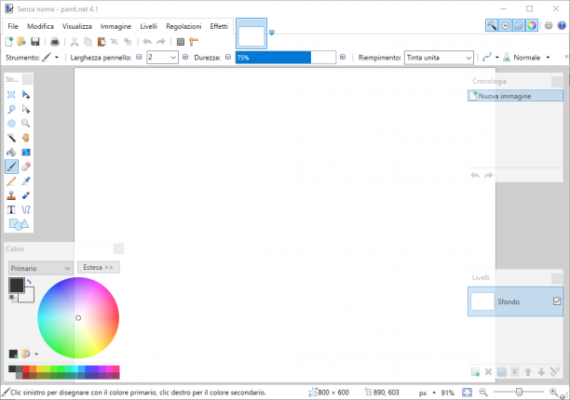Image resolution: width=570 pixels, height=400 pixels.
Task: Add new layer in Livelli panel
Action: [475, 372]
